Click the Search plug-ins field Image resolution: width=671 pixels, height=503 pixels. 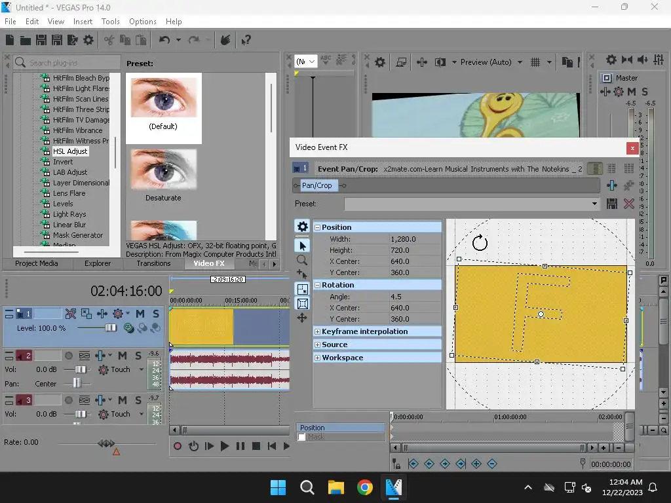[x=67, y=63]
